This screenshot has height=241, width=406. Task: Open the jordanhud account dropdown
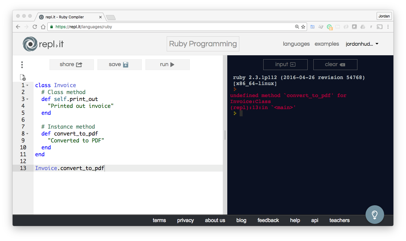[x=362, y=44]
